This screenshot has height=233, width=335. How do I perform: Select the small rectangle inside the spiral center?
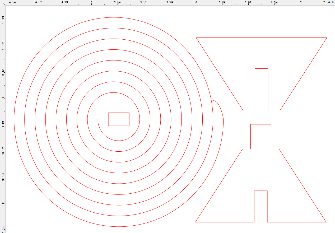pyautogui.click(x=119, y=119)
